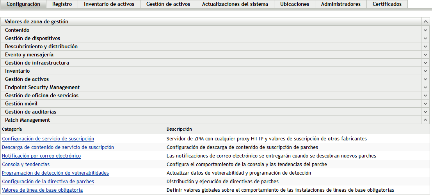Expand the Inventario section chevron
This screenshot has width=432, height=196.
tap(425, 71)
